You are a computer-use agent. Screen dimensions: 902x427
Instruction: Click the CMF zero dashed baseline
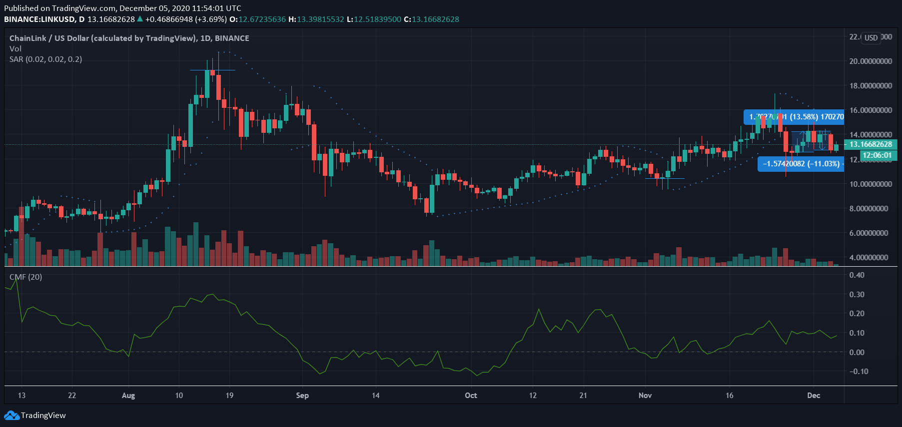pyautogui.click(x=400, y=352)
